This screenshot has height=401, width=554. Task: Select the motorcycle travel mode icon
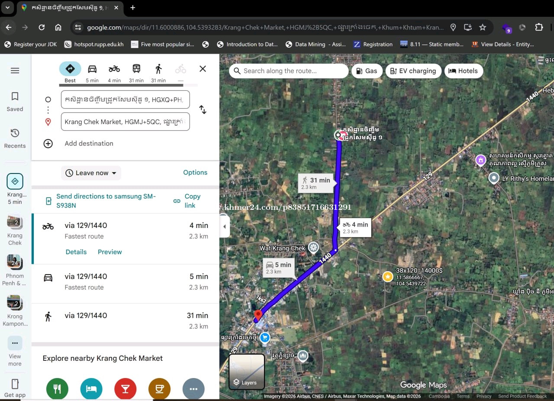(x=114, y=69)
